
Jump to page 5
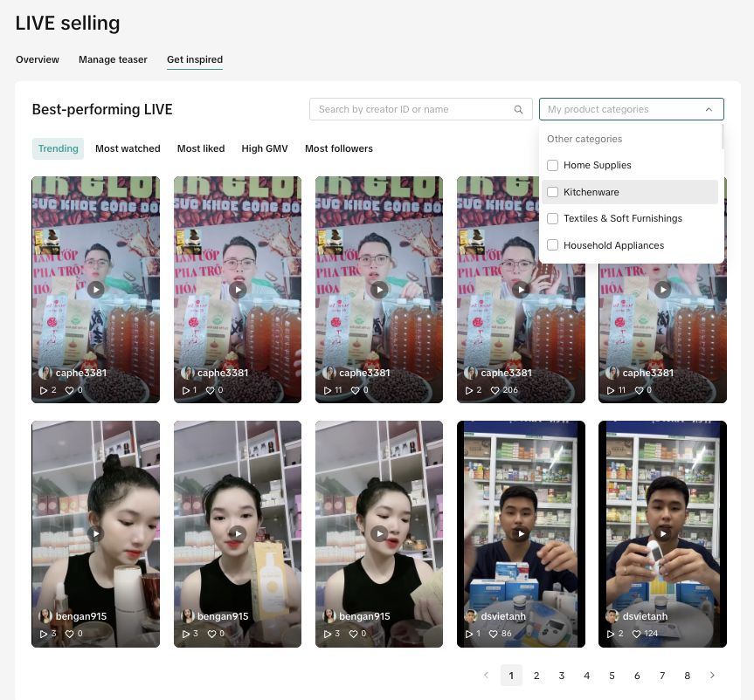point(612,676)
